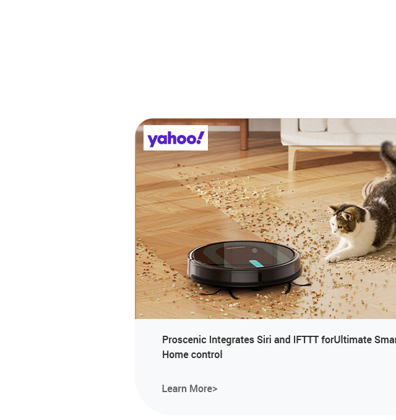The image size is (396, 420).
Task: Click the wooden chair leg near the Yahoo logo
Action: (244, 134)
